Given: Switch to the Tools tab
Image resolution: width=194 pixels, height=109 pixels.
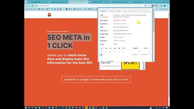Looking at the screenshot, I should click(x=135, y=11).
